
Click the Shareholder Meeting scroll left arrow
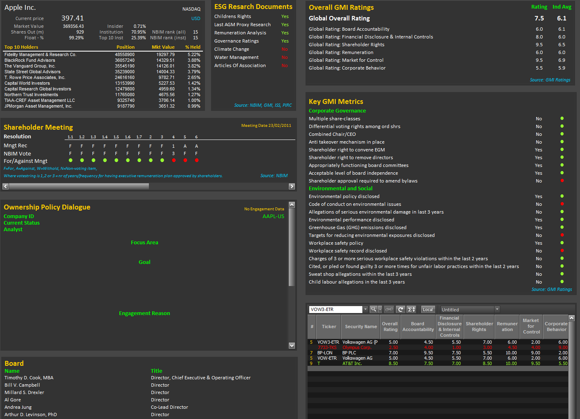[5, 186]
